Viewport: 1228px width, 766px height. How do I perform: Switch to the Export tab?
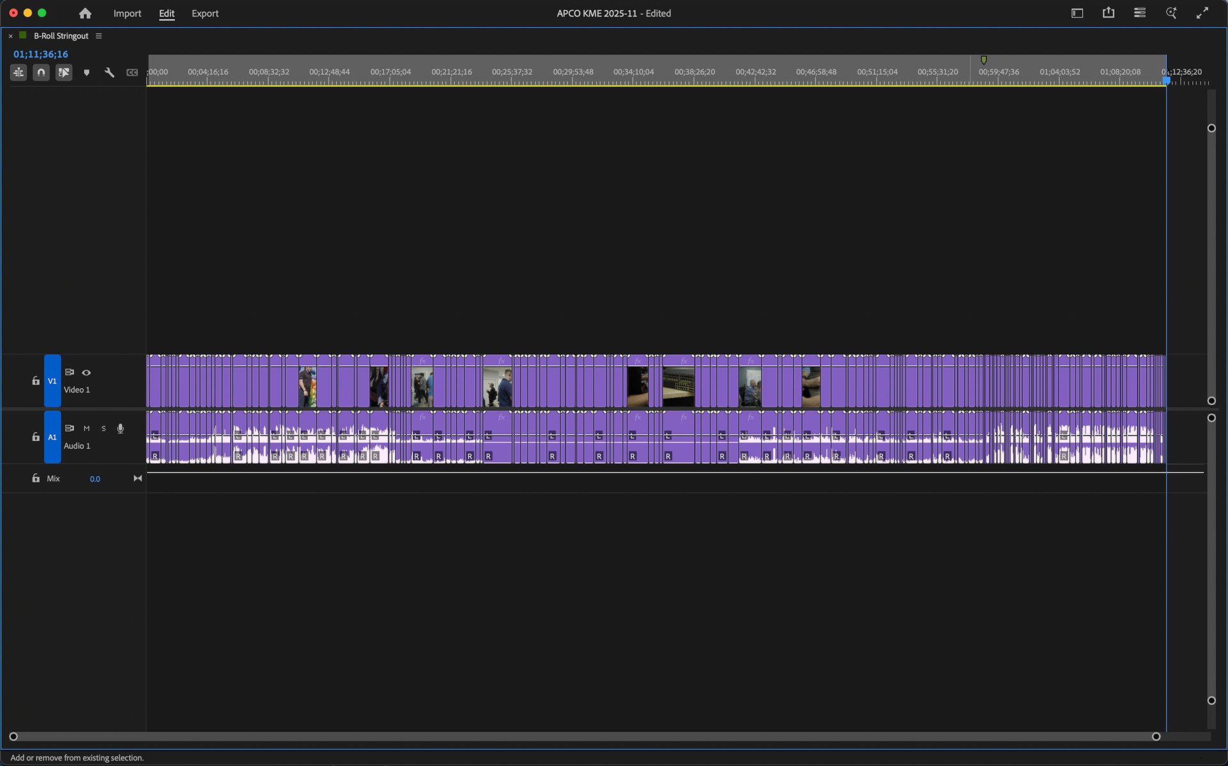205,13
